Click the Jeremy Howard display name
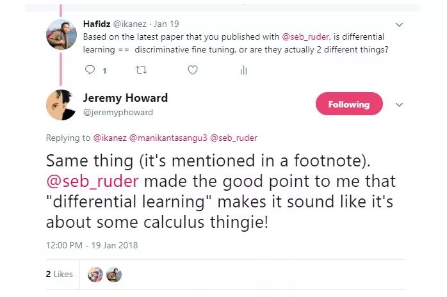The height and width of the screenshot is (297, 447). coord(126,98)
